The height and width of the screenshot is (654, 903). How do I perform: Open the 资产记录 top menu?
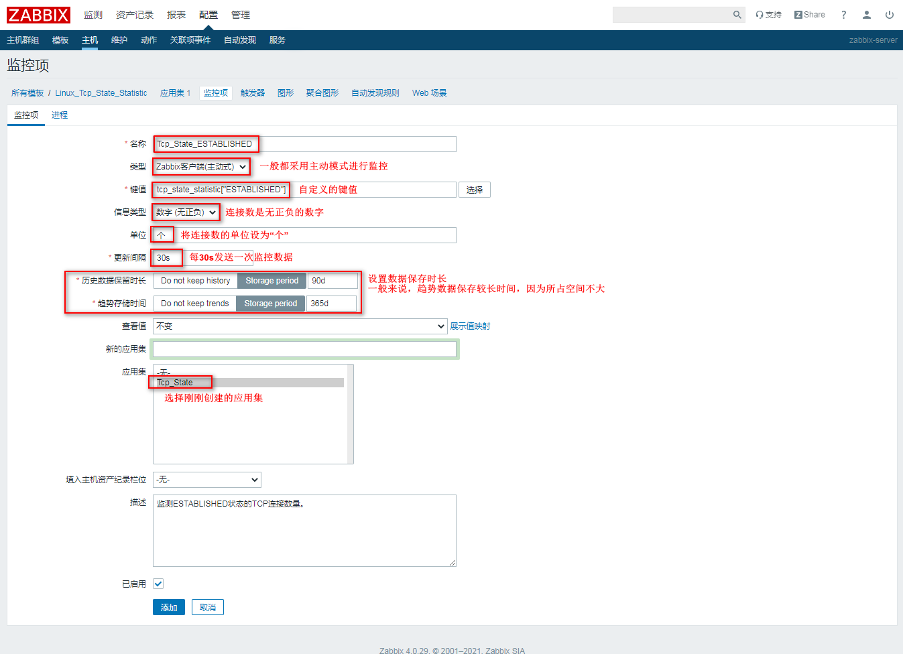tap(135, 15)
